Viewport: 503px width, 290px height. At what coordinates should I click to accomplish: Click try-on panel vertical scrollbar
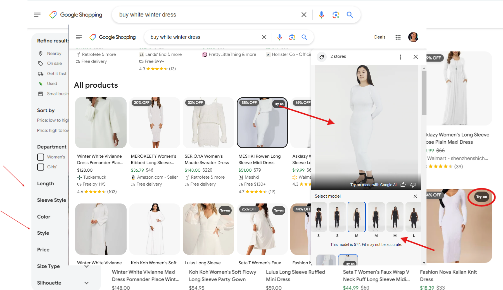(x=424, y=93)
